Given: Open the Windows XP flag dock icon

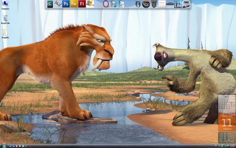Looking at the screenshot, I should [x=90, y=4].
